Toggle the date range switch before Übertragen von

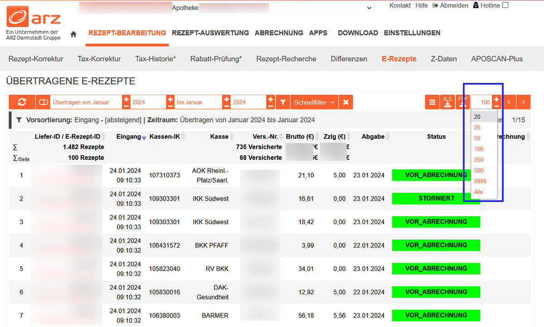tap(43, 102)
